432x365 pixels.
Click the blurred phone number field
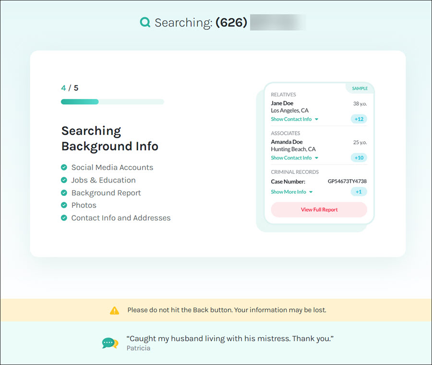(278, 22)
